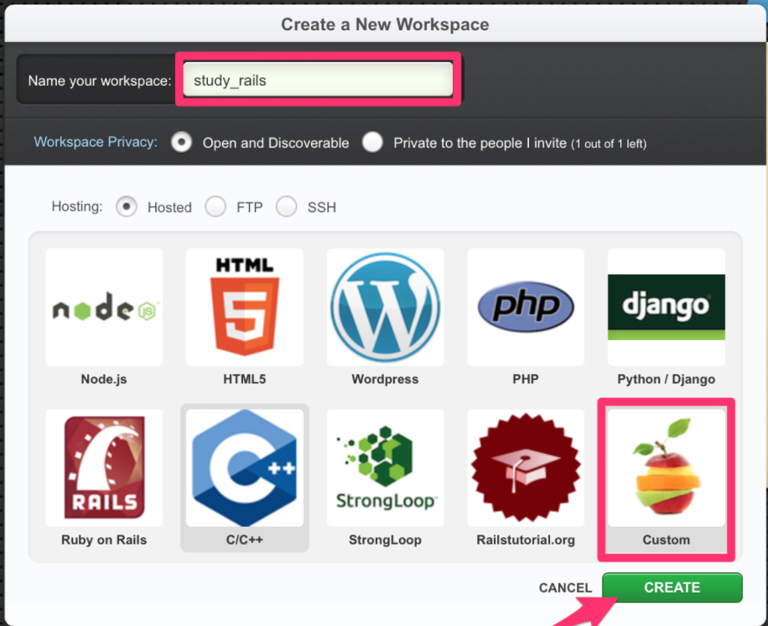Select Private to the people I invite
Image resolution: width=768 pixels, height=626 pixels.
point(372,142)
